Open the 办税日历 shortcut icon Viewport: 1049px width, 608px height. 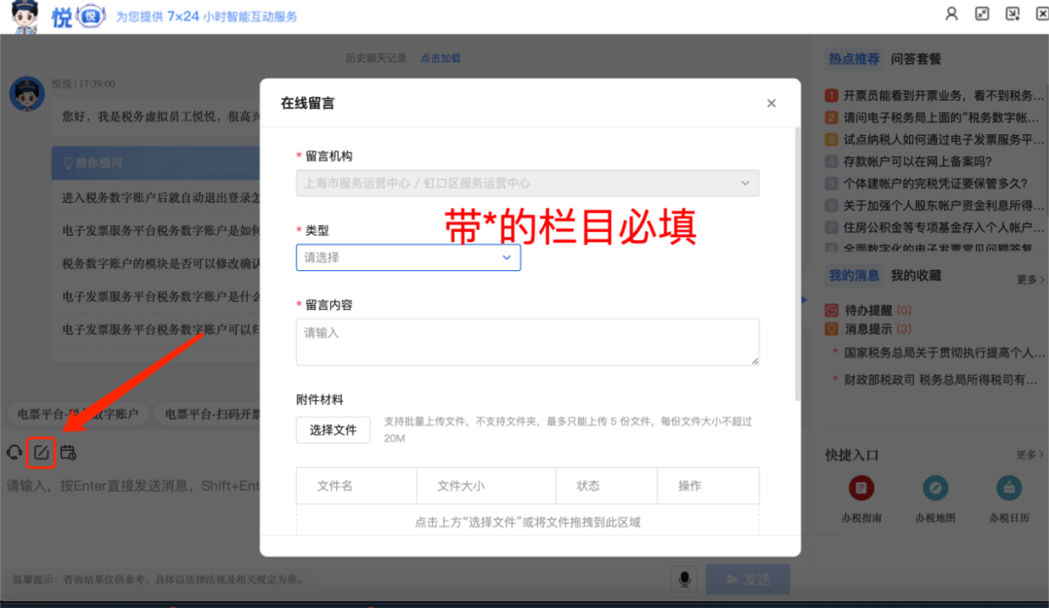coord(1008,488)
